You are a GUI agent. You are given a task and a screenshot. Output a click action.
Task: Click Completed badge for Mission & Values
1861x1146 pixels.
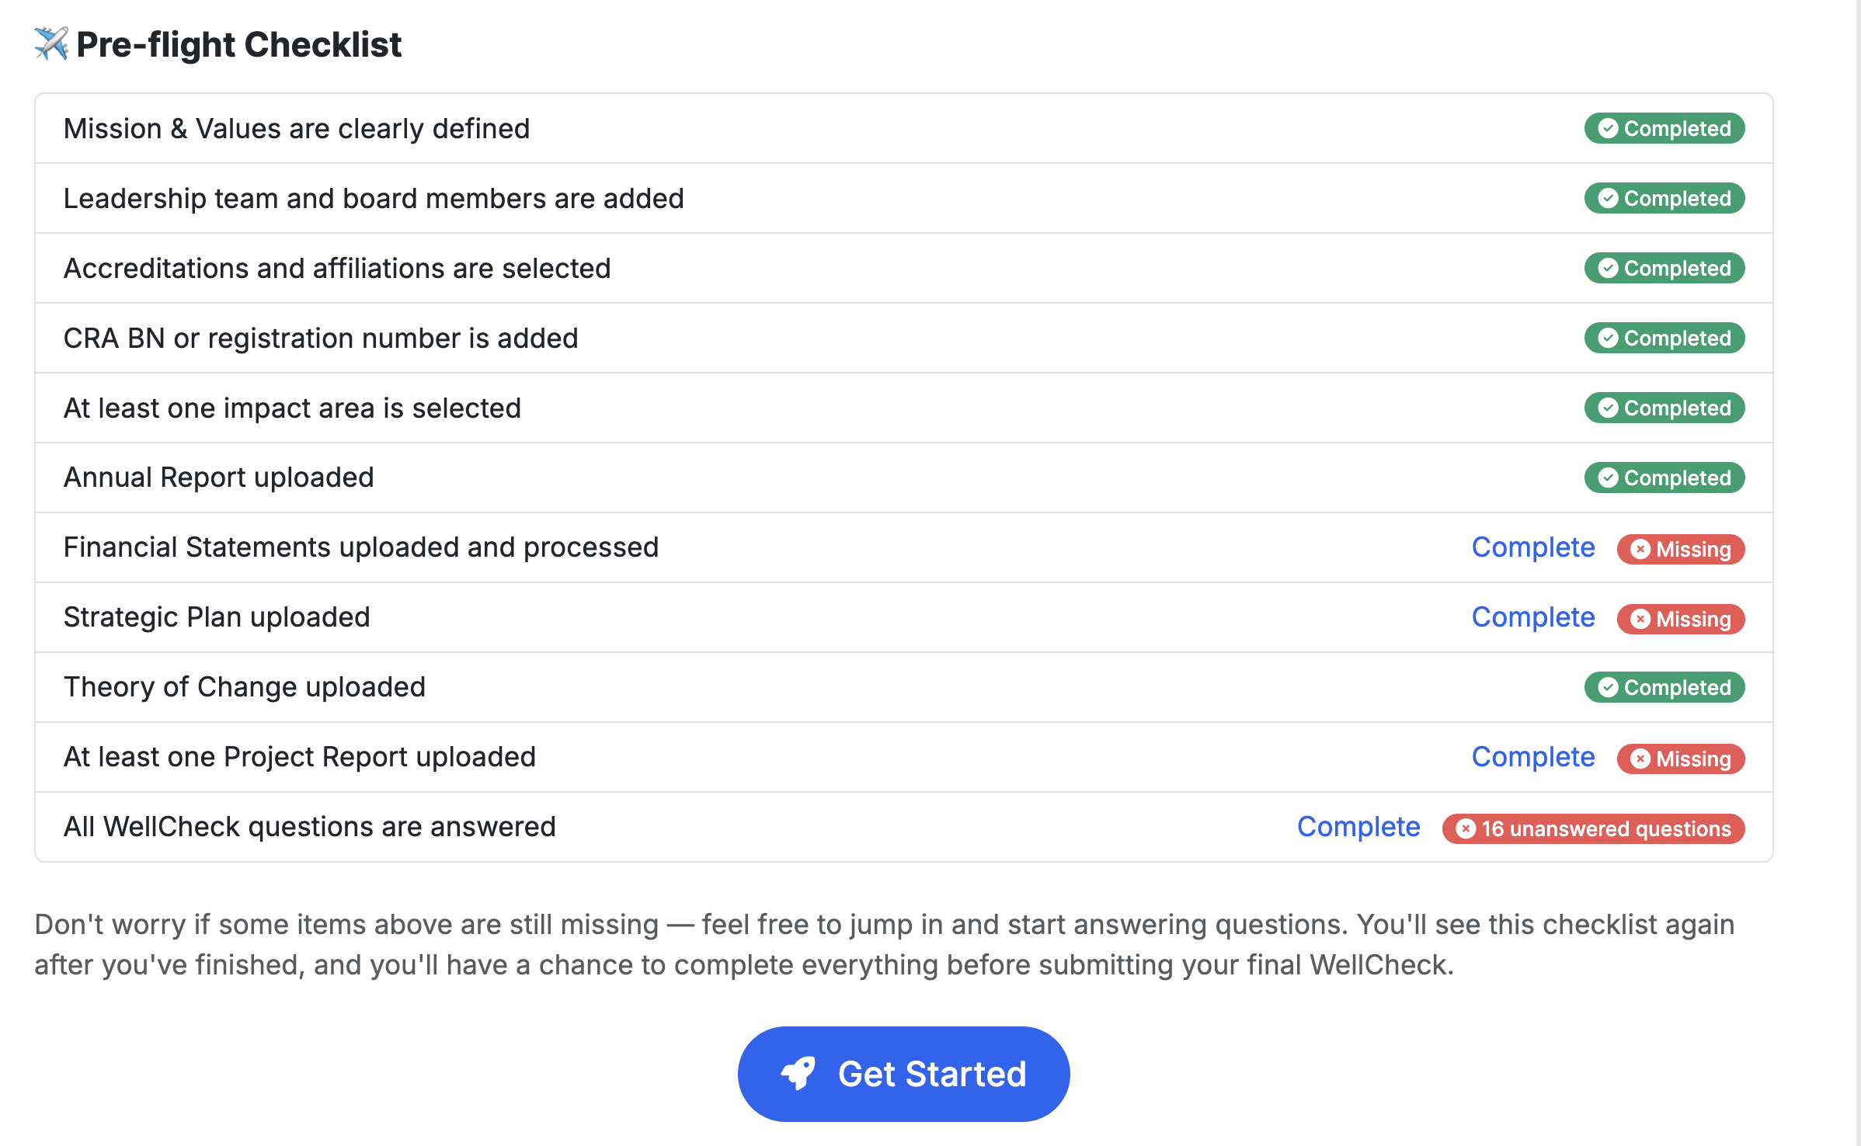pyautogui.click(x=1664, y=128)
